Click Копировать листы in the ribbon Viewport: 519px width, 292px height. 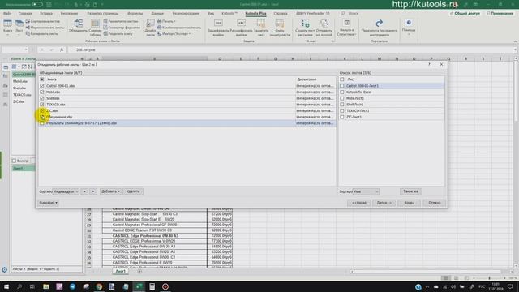click(x=41, y=33)
